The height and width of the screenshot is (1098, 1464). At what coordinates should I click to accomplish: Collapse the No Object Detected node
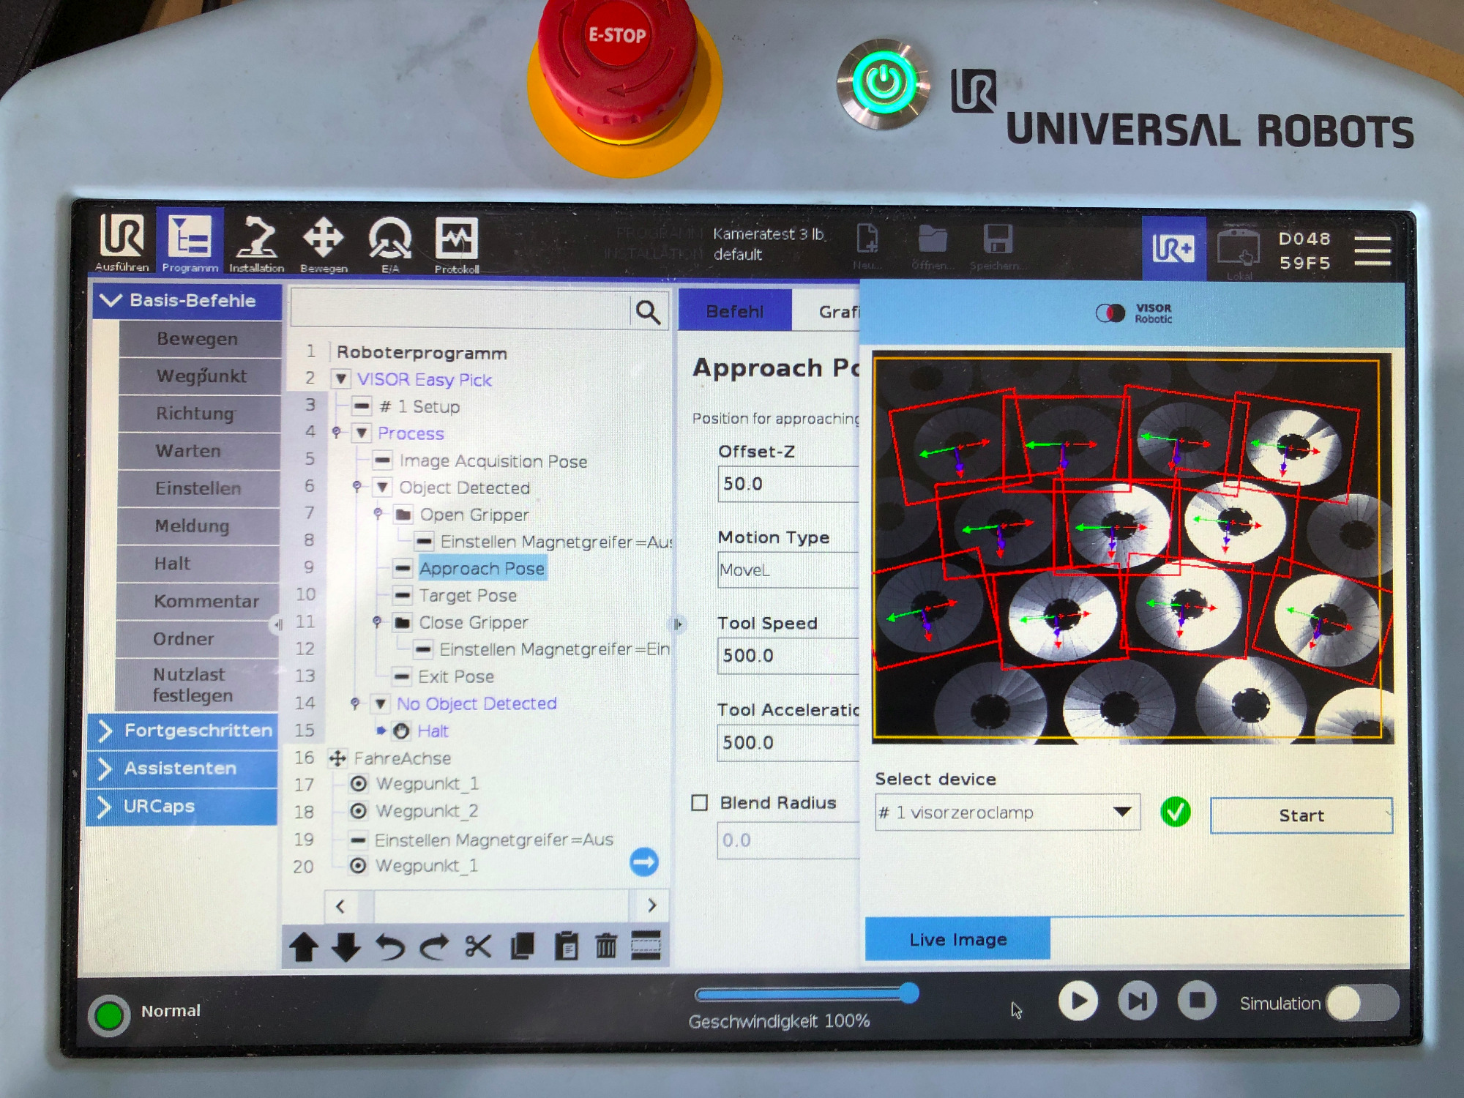point(380,703)
